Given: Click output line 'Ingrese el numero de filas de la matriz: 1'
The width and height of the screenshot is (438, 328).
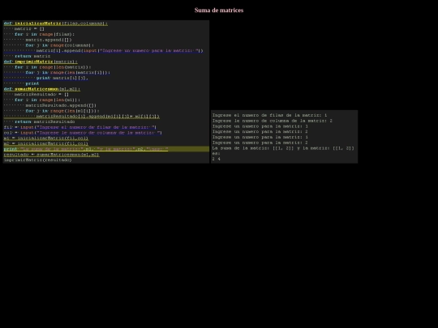Looking at the screenshot, I should [x=269, y=115].
